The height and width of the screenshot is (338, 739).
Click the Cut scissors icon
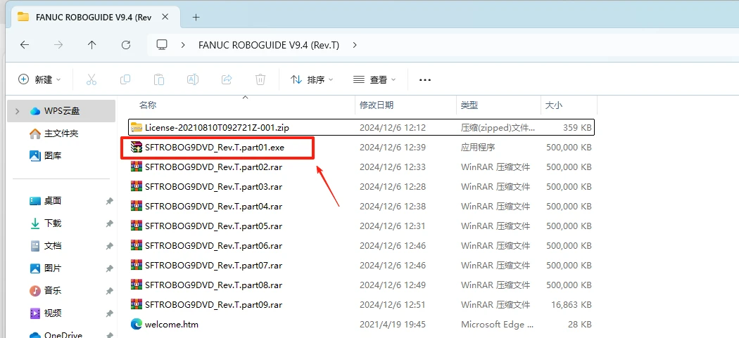(91, 79)
